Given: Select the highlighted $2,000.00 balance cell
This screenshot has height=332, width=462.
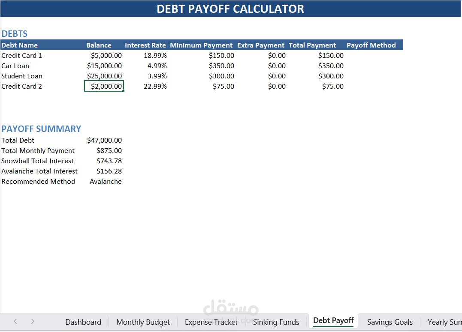Looking at the screenshot, I should click(x=104, y=86).
